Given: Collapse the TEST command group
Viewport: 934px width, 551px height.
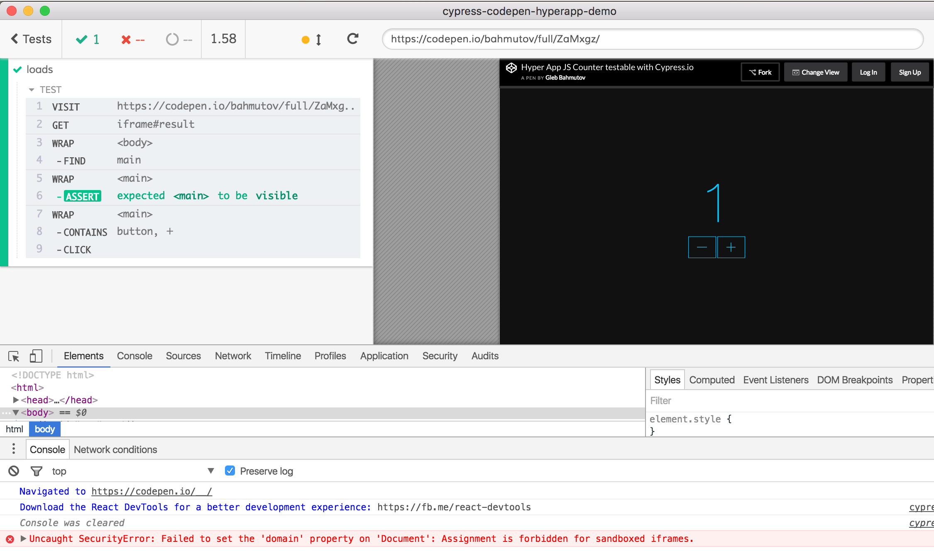Looking at the screenshot, I should [32, 90].
